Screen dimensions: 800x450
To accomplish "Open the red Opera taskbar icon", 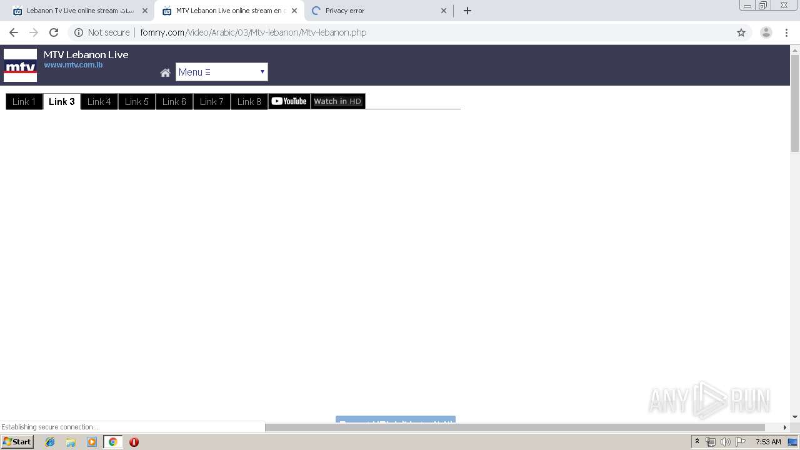I will [134, 442].
